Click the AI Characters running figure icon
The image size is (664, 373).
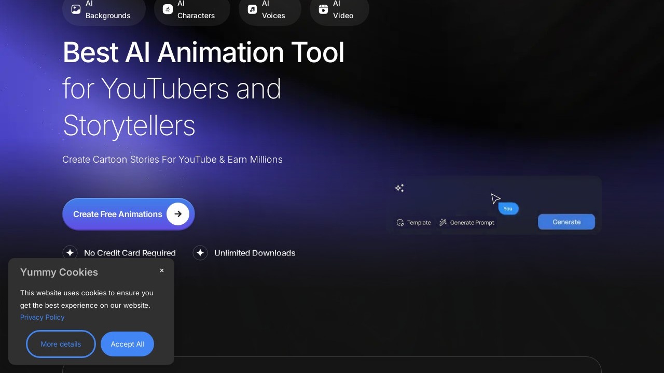pos(168,9)
